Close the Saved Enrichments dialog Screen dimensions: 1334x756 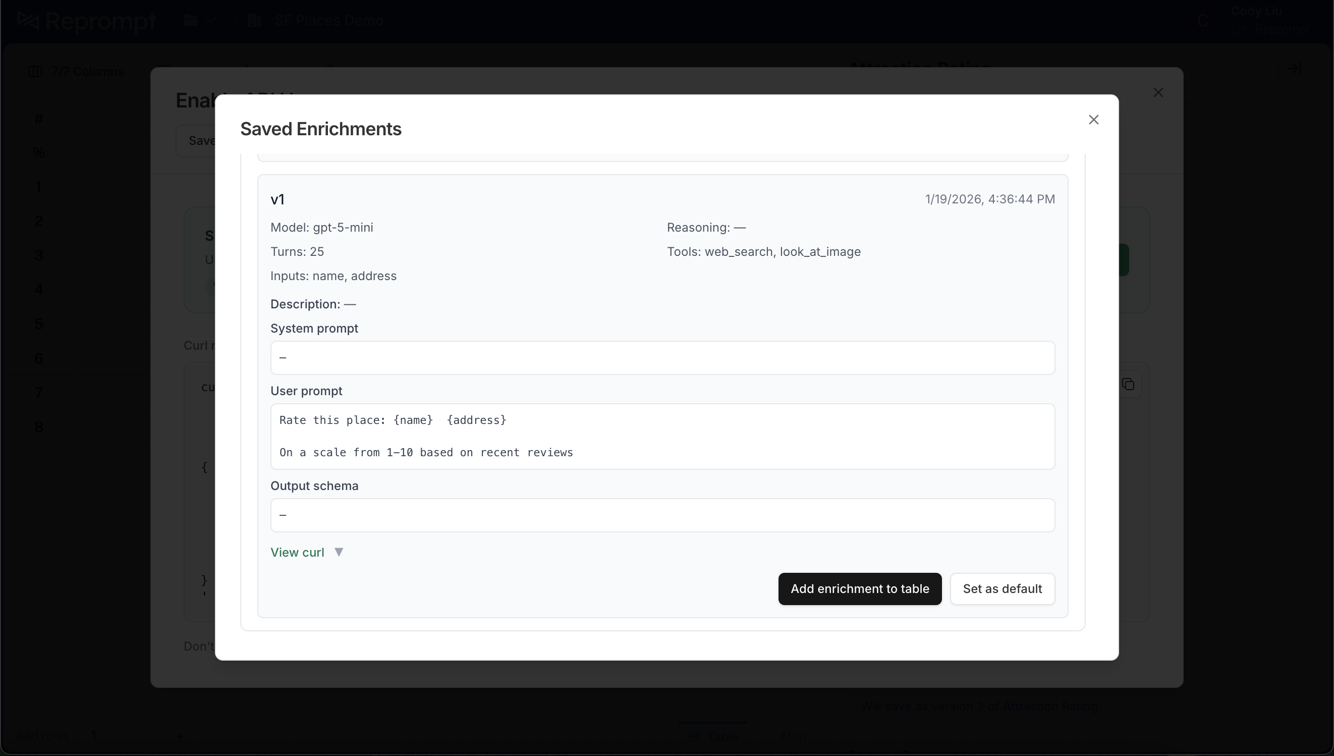coord(1093,120)
